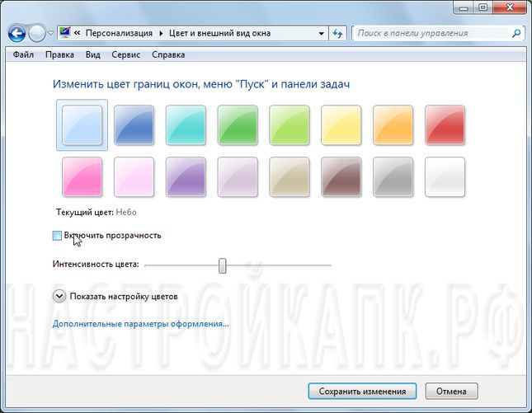Click the color intensity slider thumb
This screenshot has width=532, height=413.
[222, 265]
